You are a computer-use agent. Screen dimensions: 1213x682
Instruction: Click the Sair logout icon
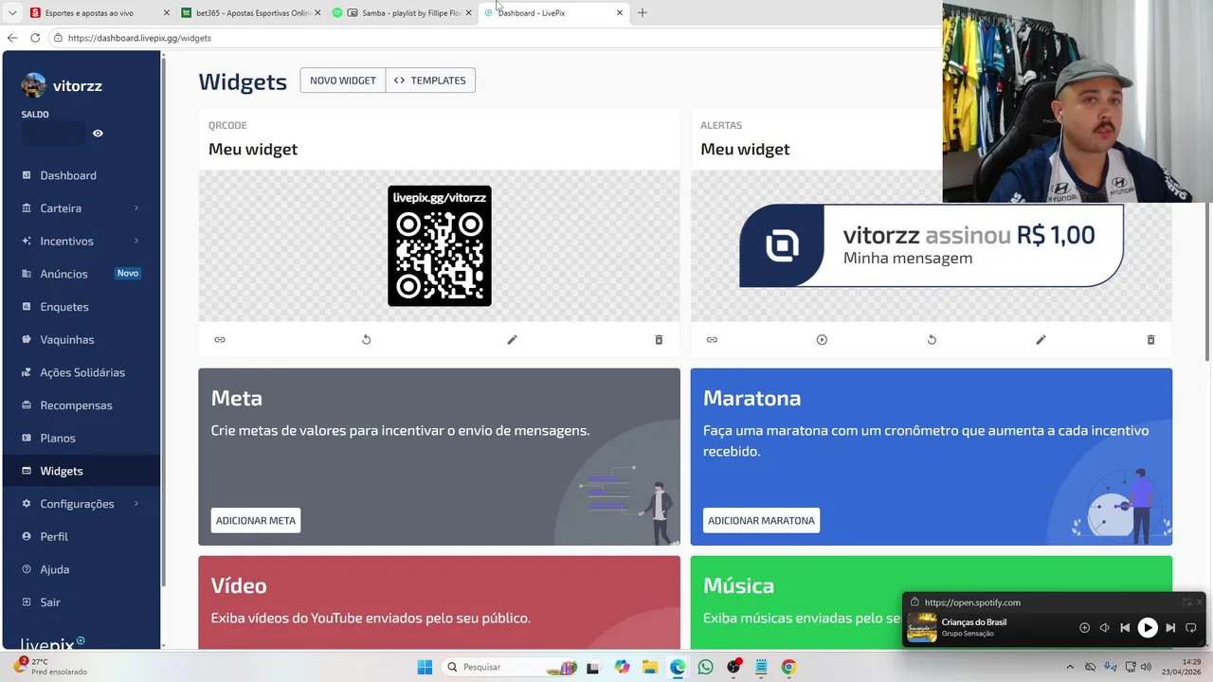tap(27, 602)
